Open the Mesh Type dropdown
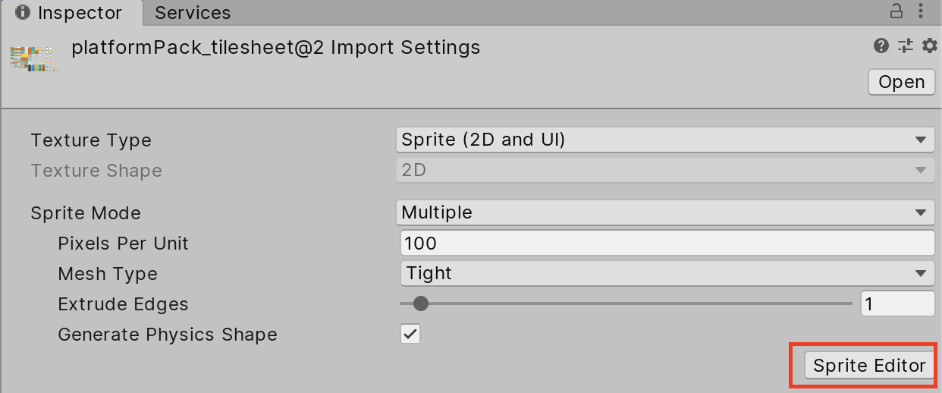Screen dimensions: 942x393 click(x=664, y=273)
